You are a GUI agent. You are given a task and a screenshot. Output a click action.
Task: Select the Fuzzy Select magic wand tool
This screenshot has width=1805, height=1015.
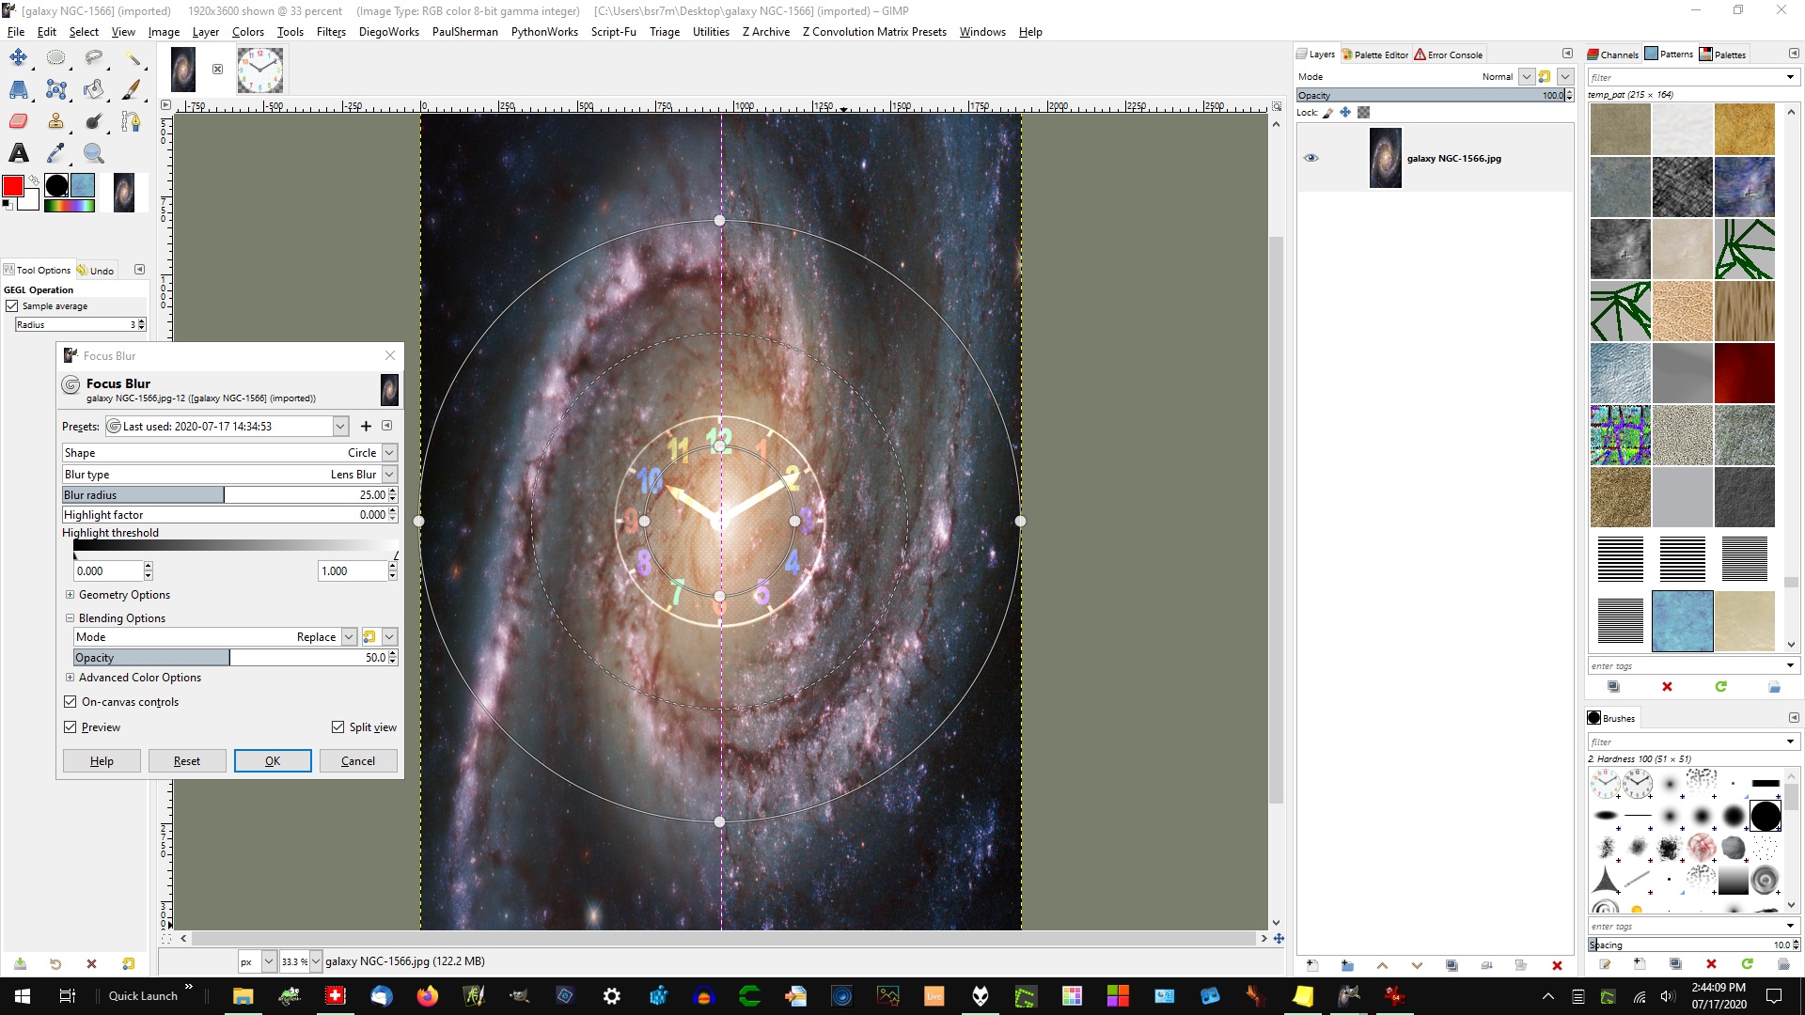click(133, 58)
